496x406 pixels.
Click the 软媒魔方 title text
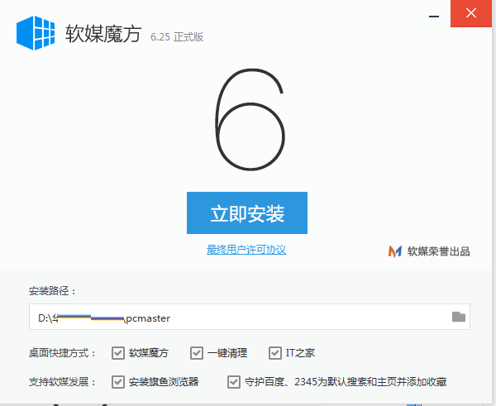click(103, 34)
